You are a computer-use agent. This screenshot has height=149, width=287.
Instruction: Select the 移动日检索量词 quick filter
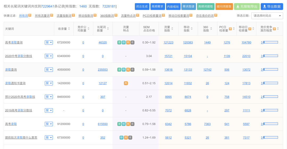[x=179, y=16]
